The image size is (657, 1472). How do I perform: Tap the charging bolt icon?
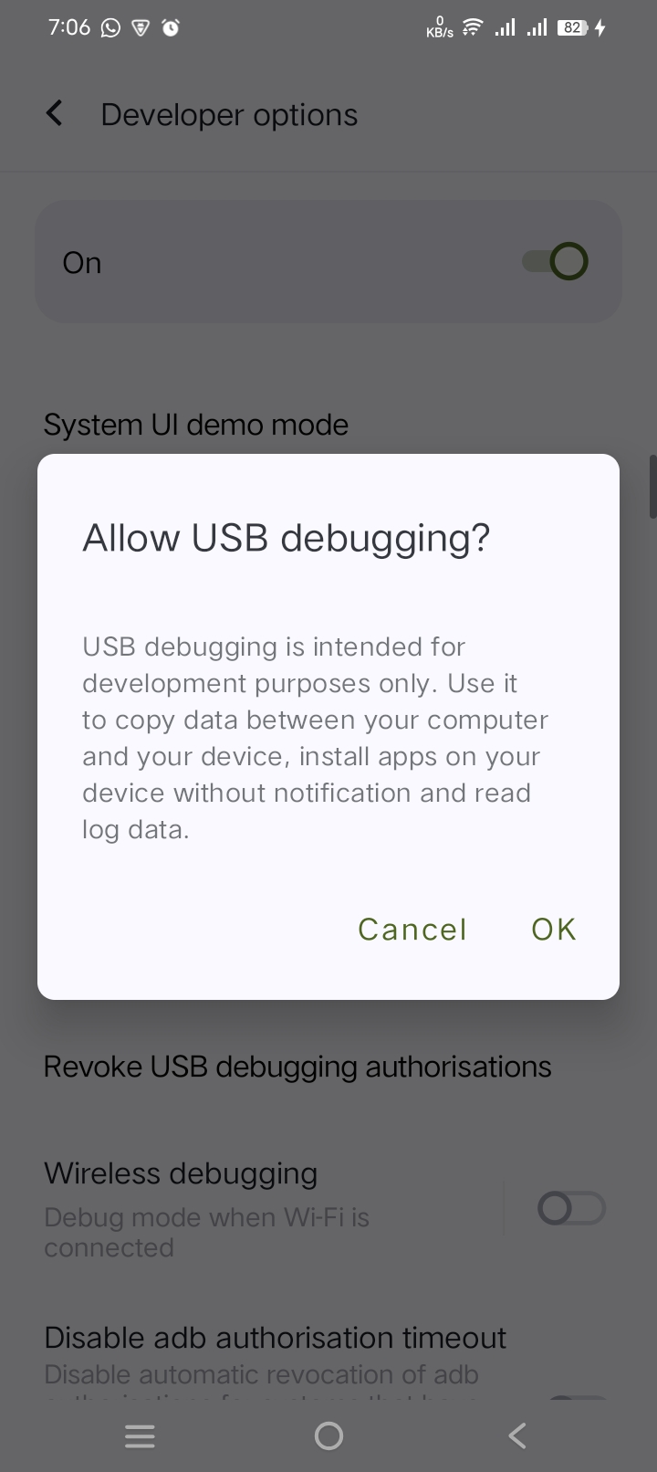(600, 27)
